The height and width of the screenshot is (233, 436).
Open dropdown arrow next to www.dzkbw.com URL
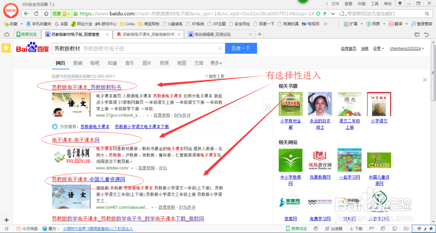coord(133,168)
